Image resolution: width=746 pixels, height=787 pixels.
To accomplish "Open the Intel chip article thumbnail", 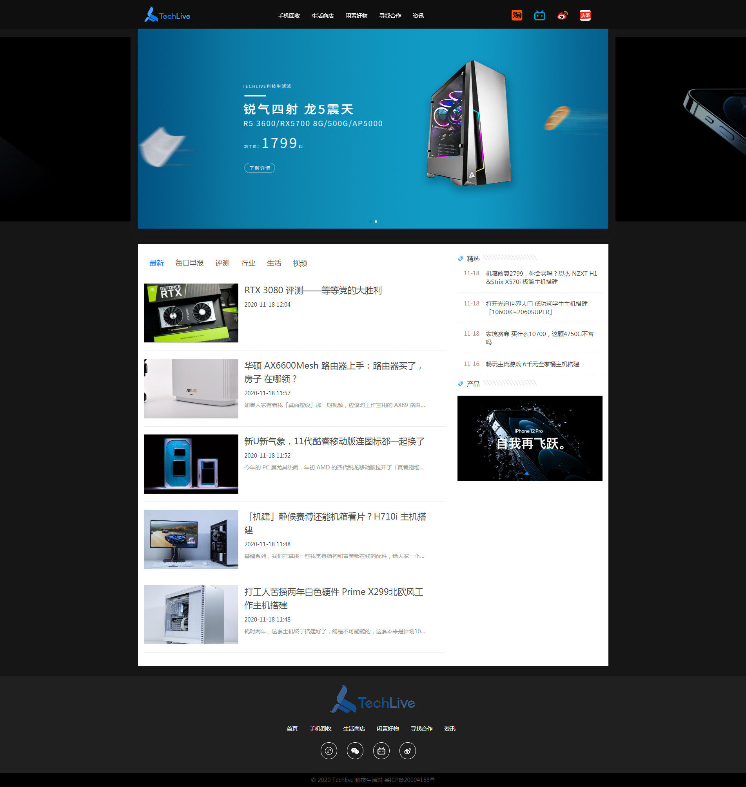I will [x=191, y=464].
